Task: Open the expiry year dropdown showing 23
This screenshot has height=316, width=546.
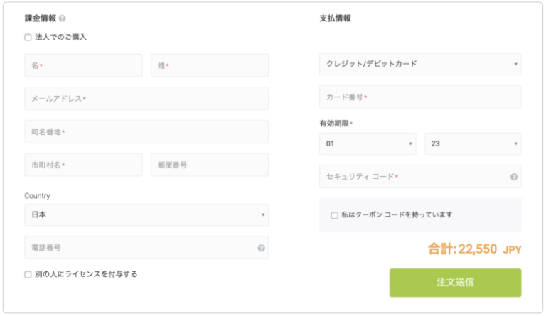Action: click(x=473, y=143)
